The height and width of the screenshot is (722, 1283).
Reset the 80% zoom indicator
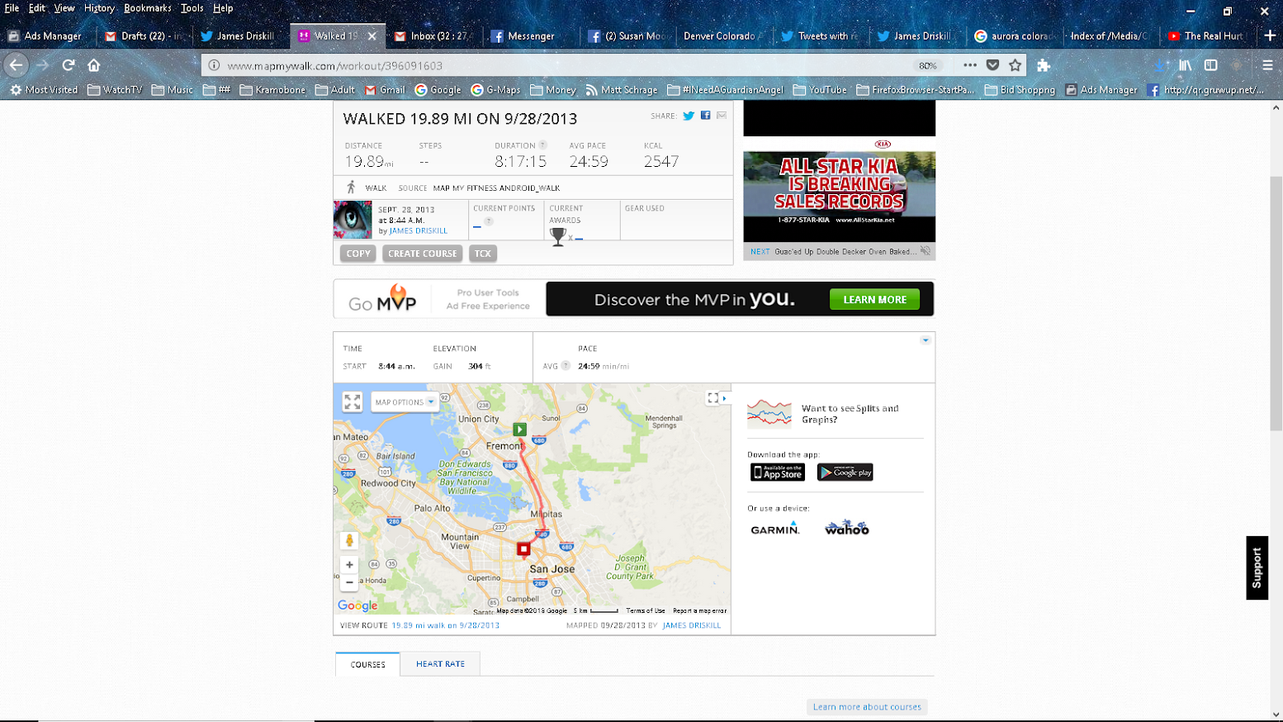(x=928, y=65)
